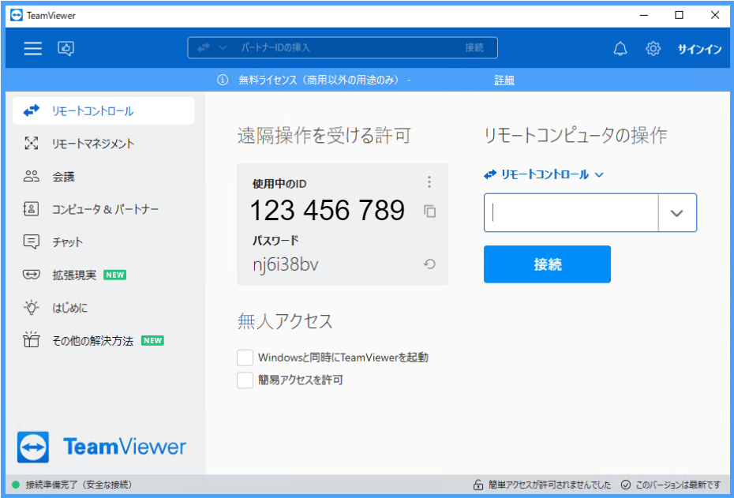Image resolution: width=734 pixels, height=498 pixels.
Task: Click the サインイン link
Action: (699, 49)
